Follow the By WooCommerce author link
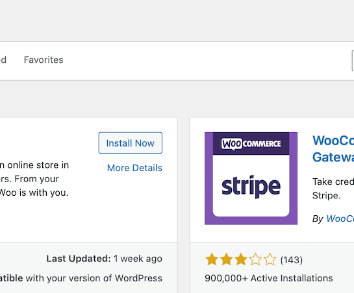The width and height of the screenshot is (354, 293). point(340,218)
